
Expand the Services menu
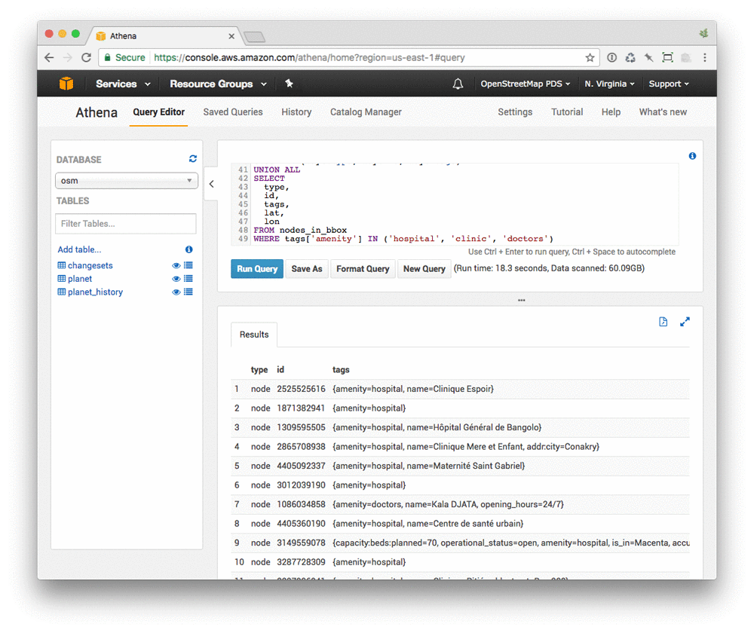[123, 84]
